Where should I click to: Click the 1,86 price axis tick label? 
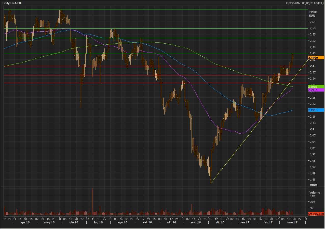tap(312, 180)
